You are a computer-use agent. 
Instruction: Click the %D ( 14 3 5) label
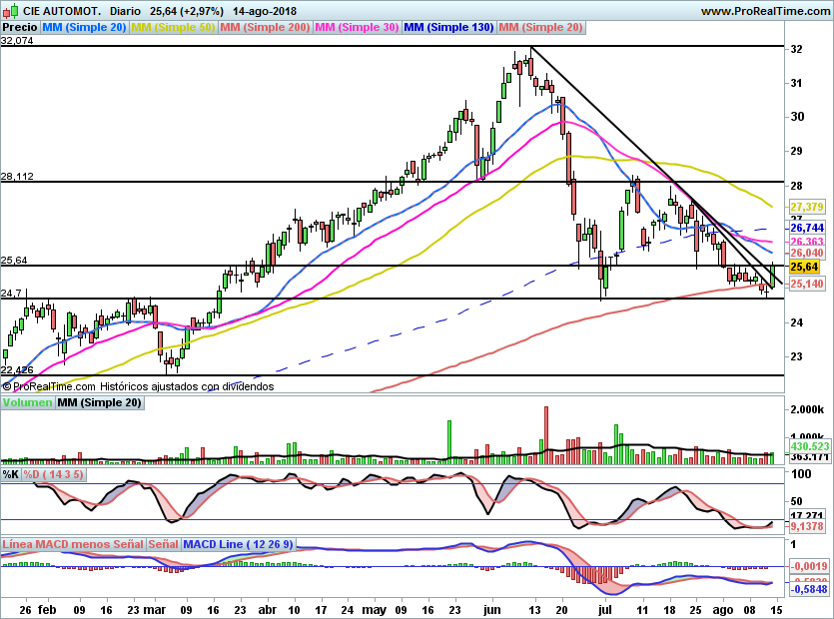click(53, 474)
